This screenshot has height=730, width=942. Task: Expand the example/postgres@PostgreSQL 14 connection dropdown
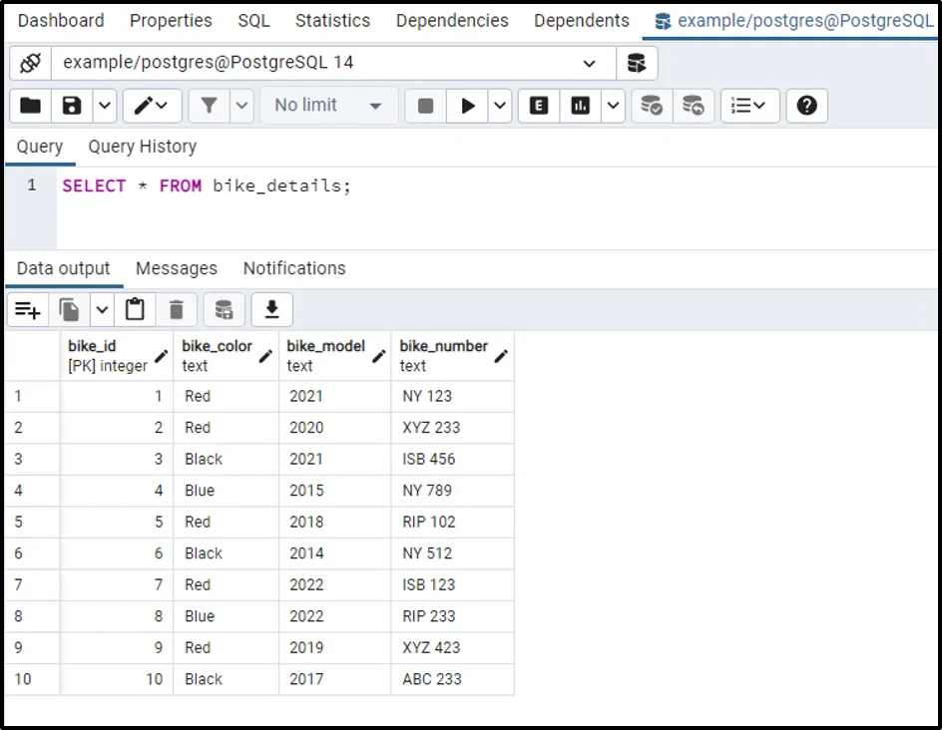pos(589,63)
